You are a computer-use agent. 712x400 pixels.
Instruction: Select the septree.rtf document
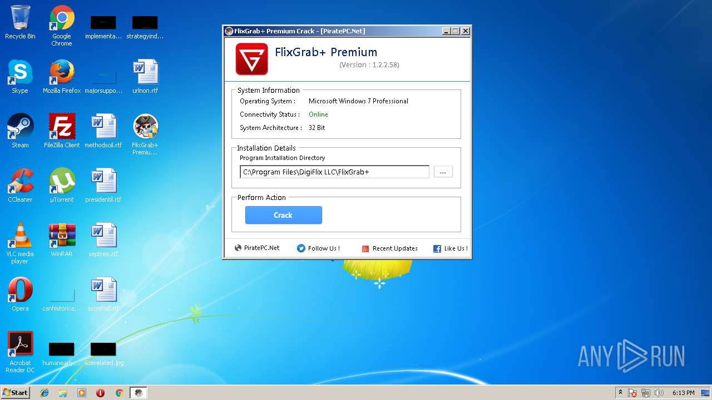coord(103,240)
